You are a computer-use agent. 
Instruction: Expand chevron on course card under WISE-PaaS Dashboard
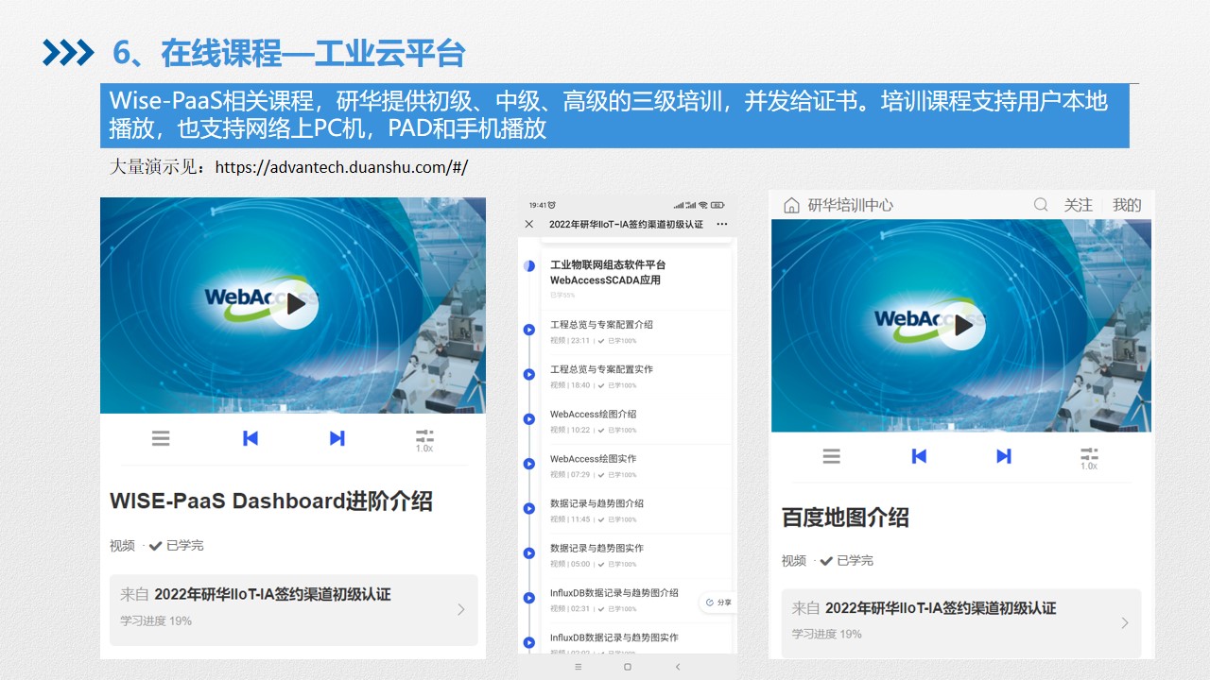(461, 610)
